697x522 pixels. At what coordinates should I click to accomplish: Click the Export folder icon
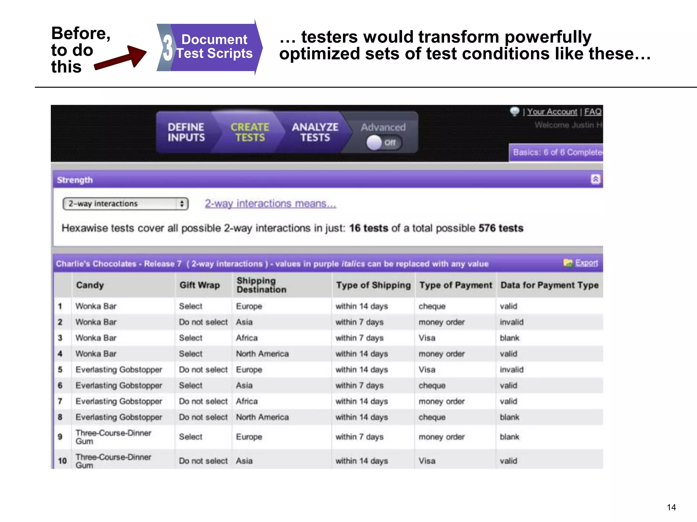point(568,263)
